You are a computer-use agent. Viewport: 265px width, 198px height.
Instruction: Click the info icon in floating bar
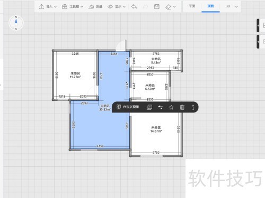tap(193, 107)
